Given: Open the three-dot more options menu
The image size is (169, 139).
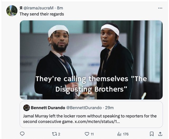Looking at the screenshot, I should [160, 8].
